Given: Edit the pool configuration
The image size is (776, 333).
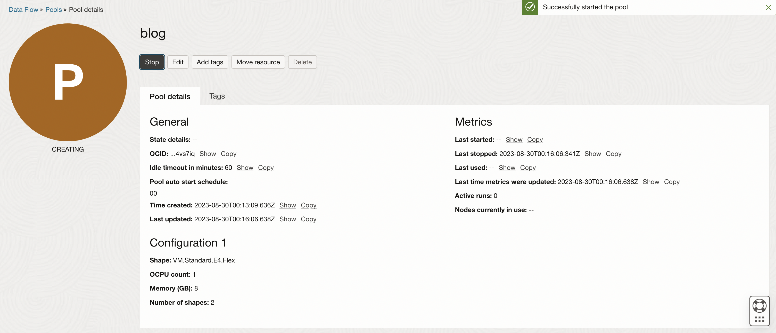Looking at the screenshot, I should point(178,62).
